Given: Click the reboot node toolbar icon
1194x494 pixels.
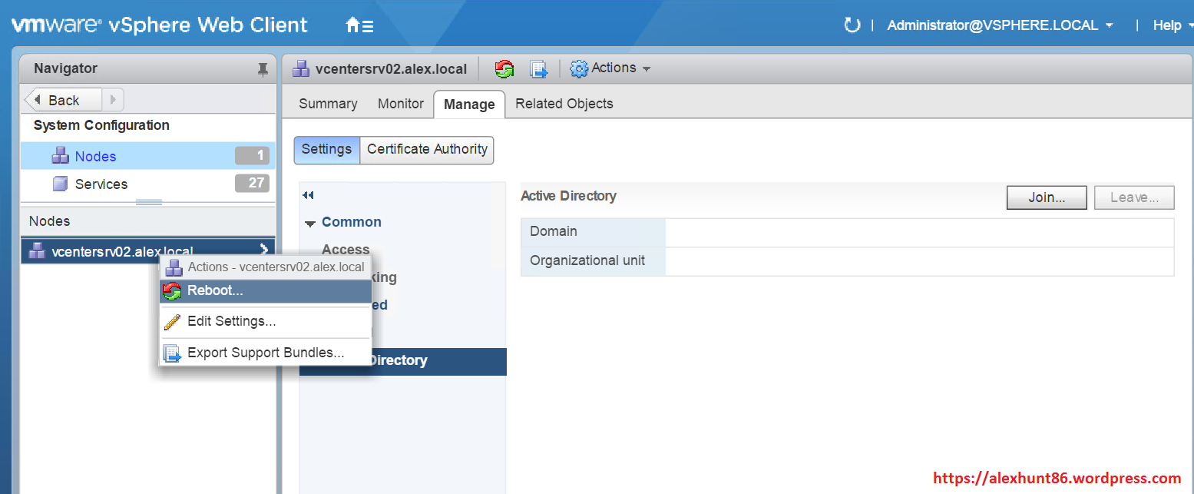Looking at the screenshot, I should point(504,69).
